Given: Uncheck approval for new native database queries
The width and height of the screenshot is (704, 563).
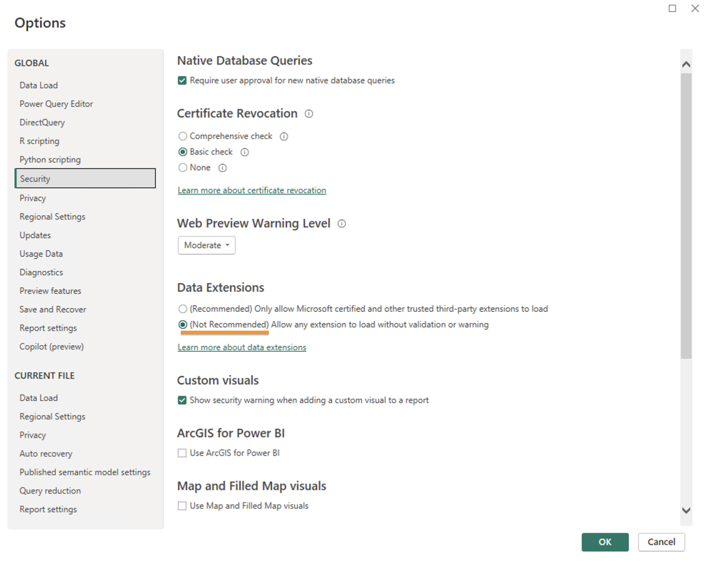Looking at the screenshot, I should [182, 80].
